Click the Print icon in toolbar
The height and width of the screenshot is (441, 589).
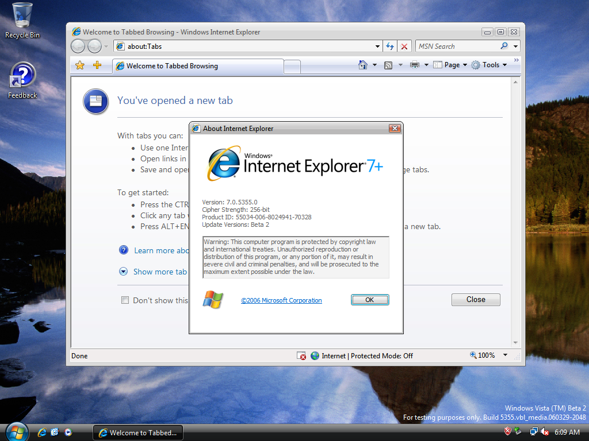414,65
